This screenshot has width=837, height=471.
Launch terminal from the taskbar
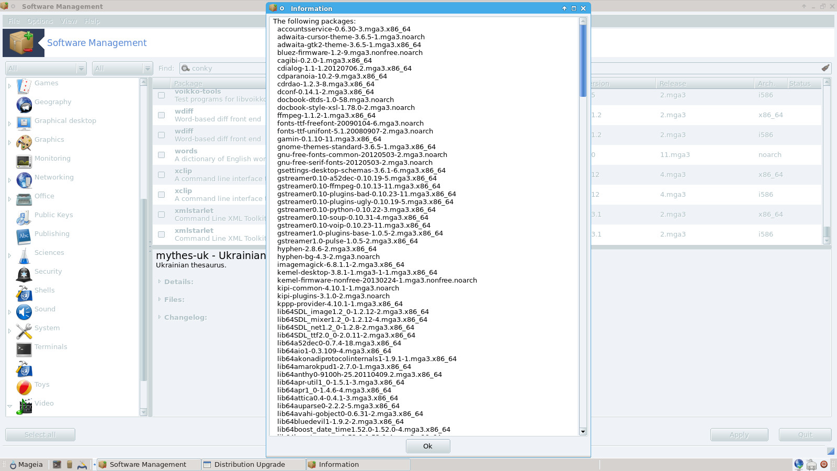click(x=57, y=464)
